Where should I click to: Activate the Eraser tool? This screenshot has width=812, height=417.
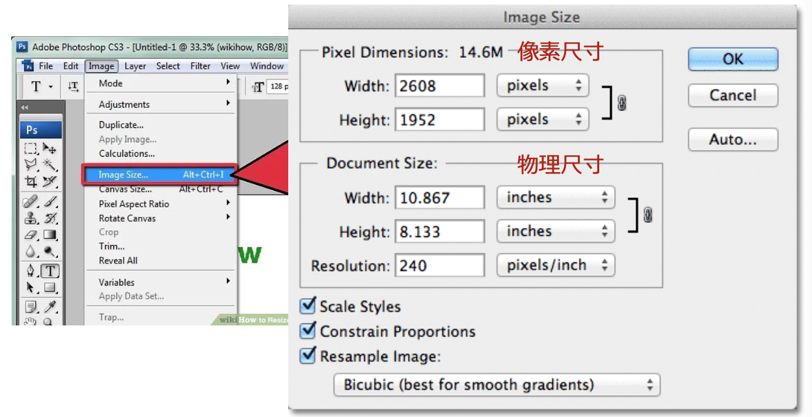tap(31, 235)
